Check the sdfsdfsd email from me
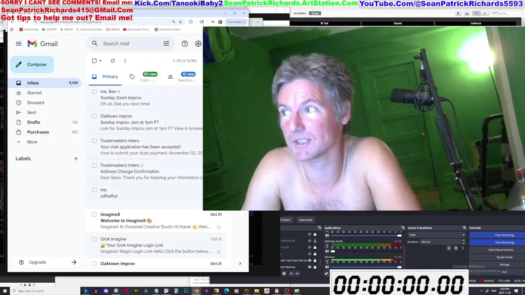The width and height of the screenshot is (525, 295). pyautogui.click(x=94, y=190)
